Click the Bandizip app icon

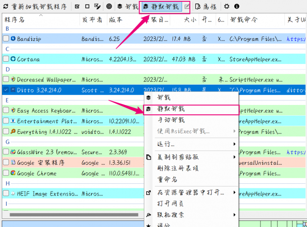coord(13,38)
